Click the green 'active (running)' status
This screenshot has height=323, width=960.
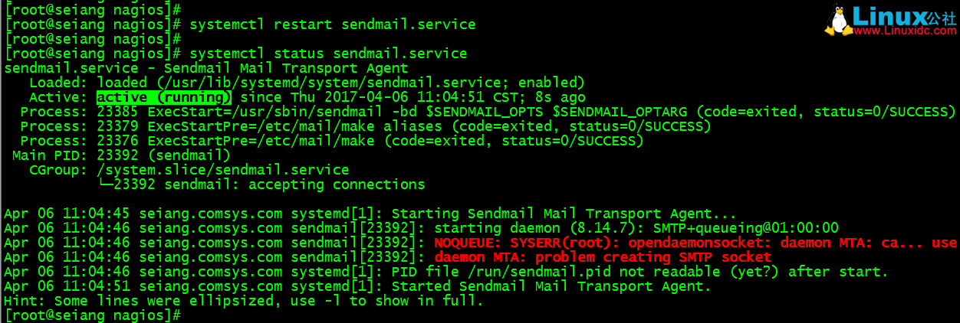(x=164, y=97)
